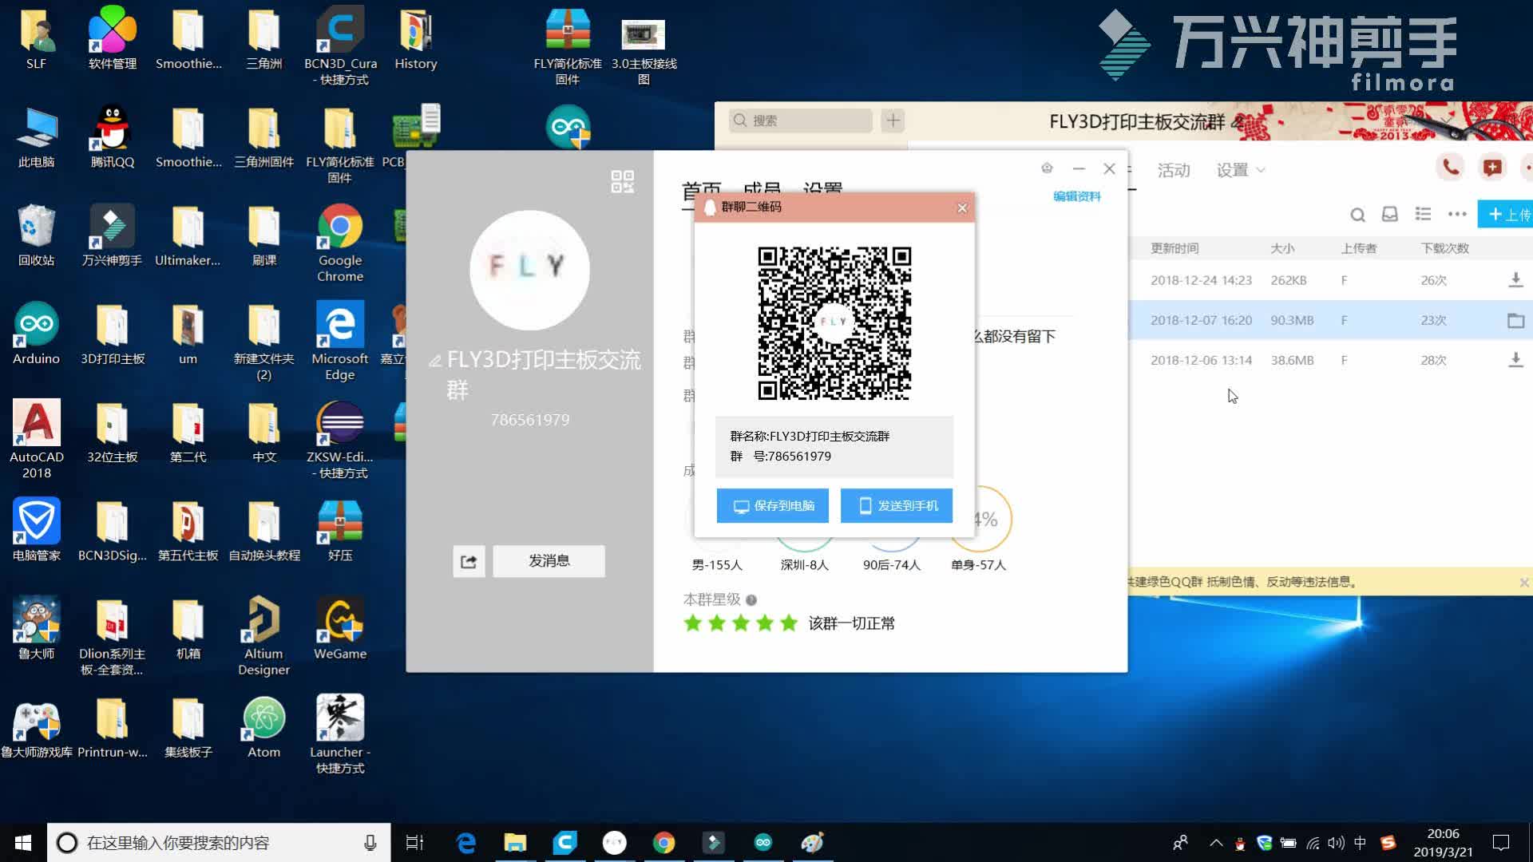Switch file view using the list view icon
The height and width of the screenshot is (862, 1533).
coord(1424,214)
